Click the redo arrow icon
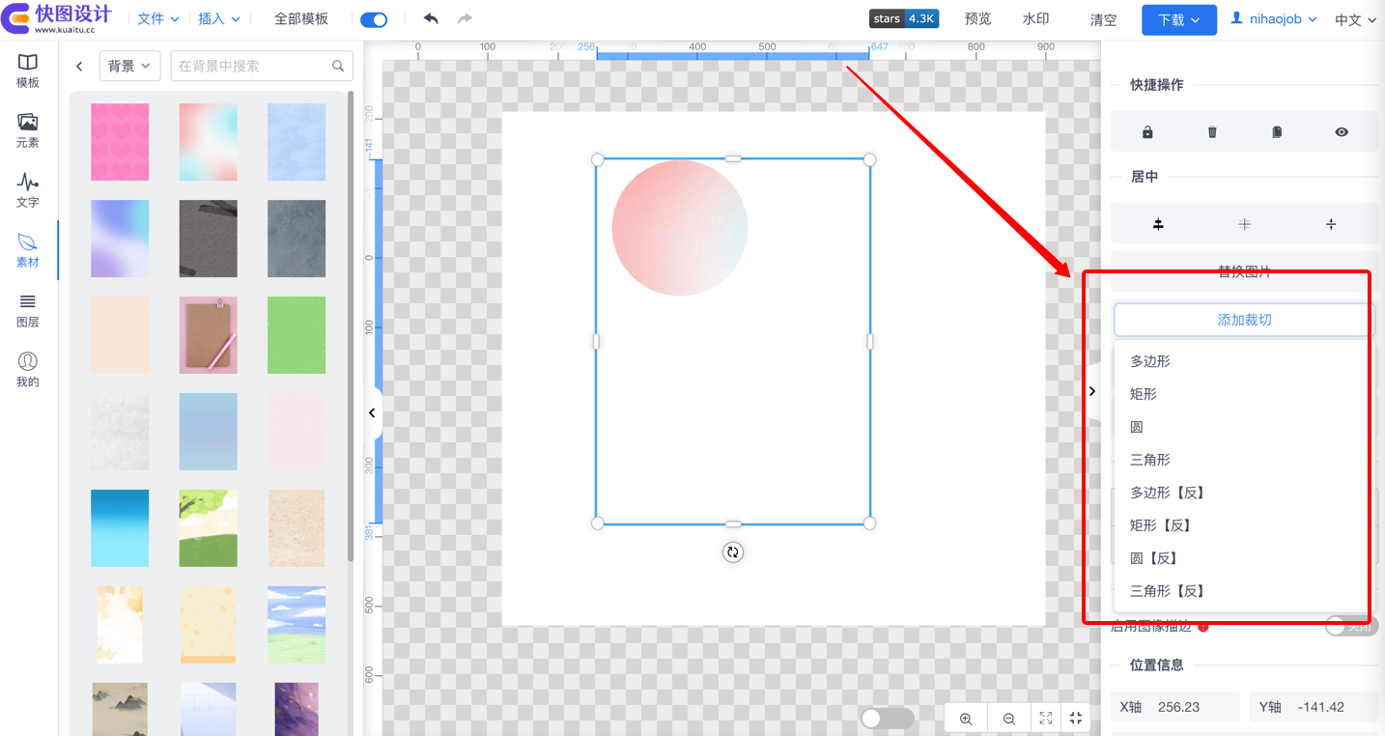The image size is (1385, 736). pos(465,18)
